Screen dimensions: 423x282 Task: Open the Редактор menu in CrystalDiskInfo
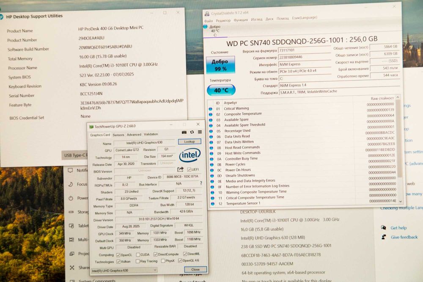click(223, 20)
